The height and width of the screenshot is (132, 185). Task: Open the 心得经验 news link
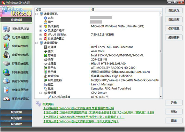[79, 108]
